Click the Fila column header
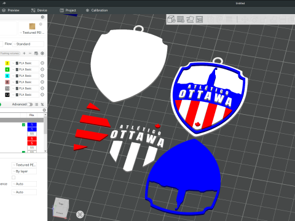Viewport: 295px width, 221px height. coord(31,115)
